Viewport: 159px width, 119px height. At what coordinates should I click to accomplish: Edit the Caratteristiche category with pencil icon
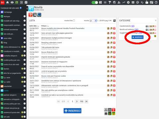(153, 26)
